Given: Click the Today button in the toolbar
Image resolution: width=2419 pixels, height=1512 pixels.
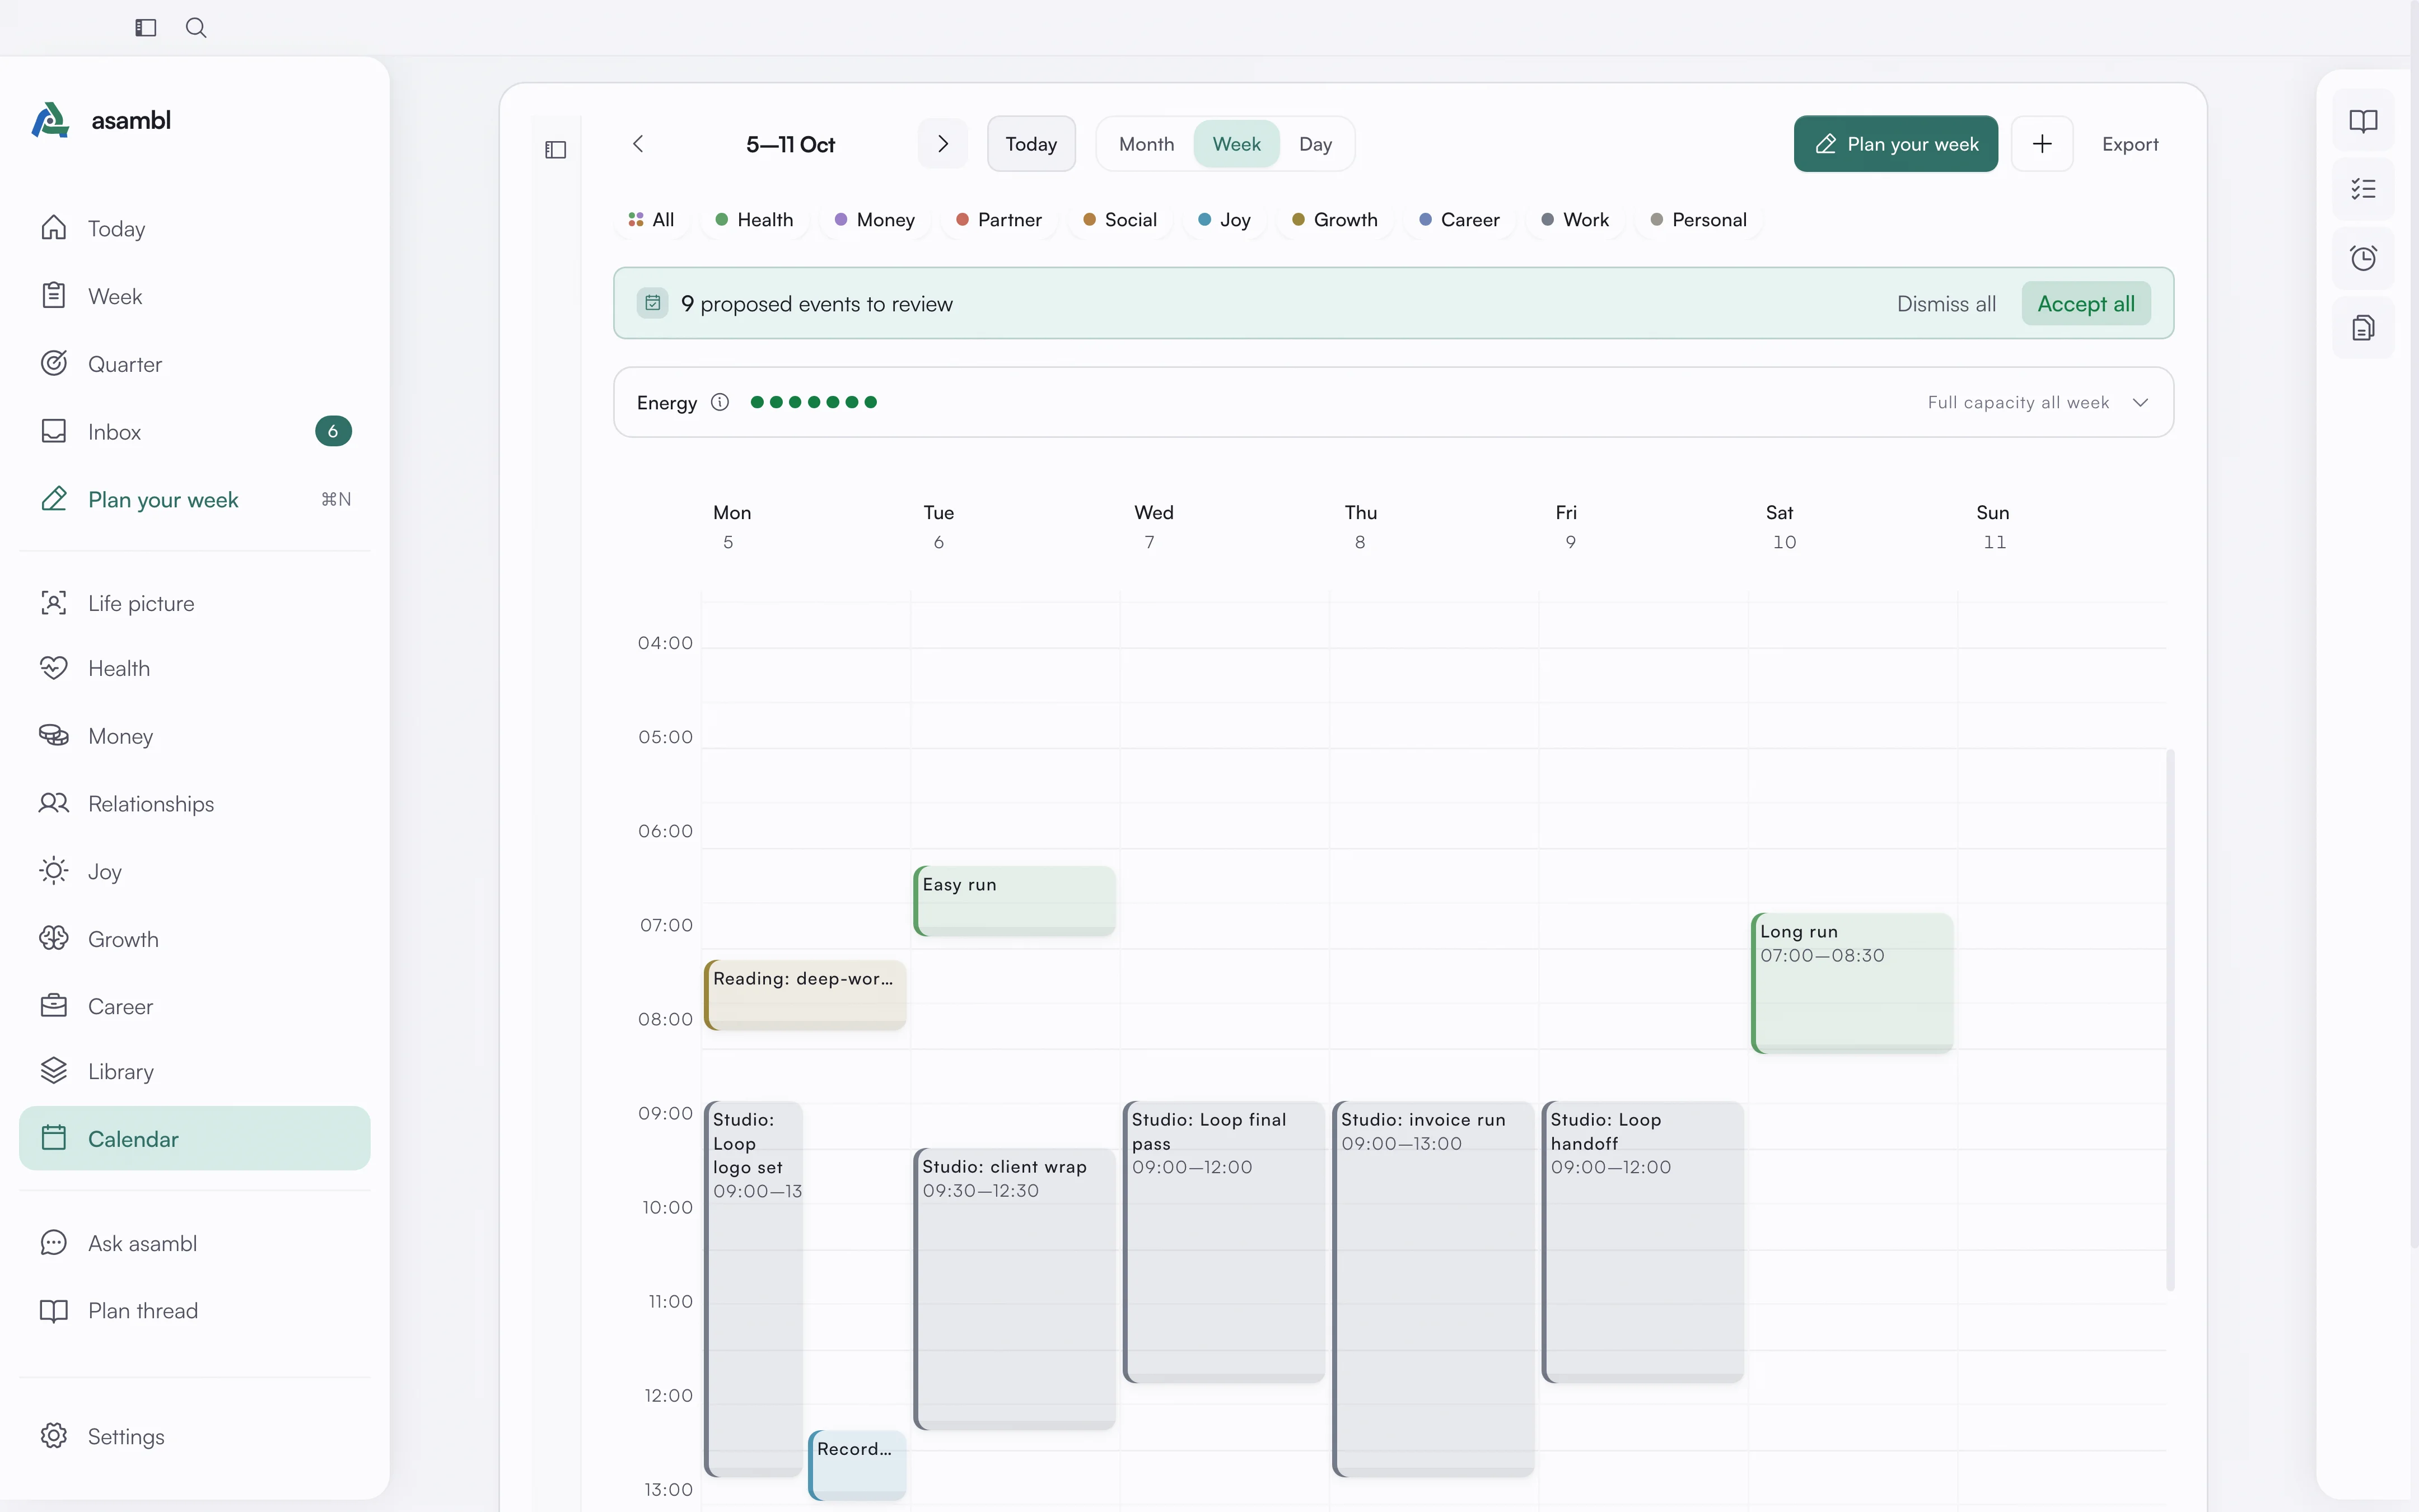Looking at the screenshot, I should [x=1030, y=144].
